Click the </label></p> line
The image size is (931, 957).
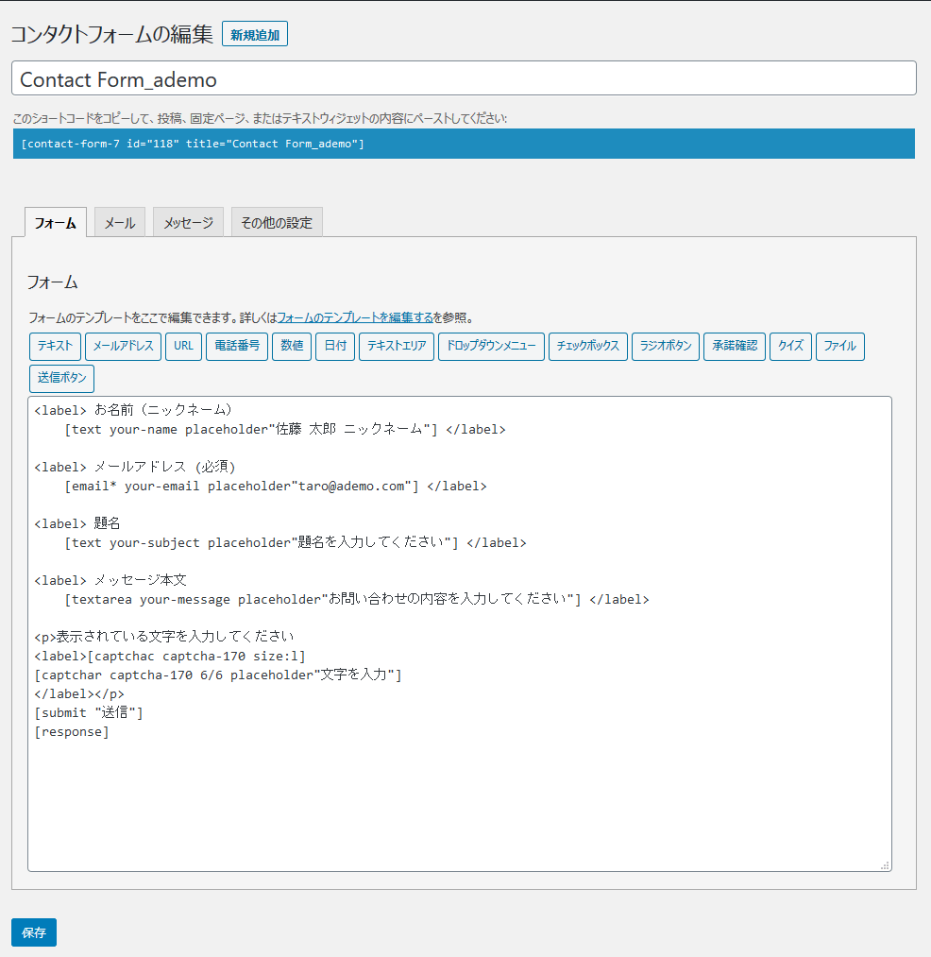(x=79, y=694)
